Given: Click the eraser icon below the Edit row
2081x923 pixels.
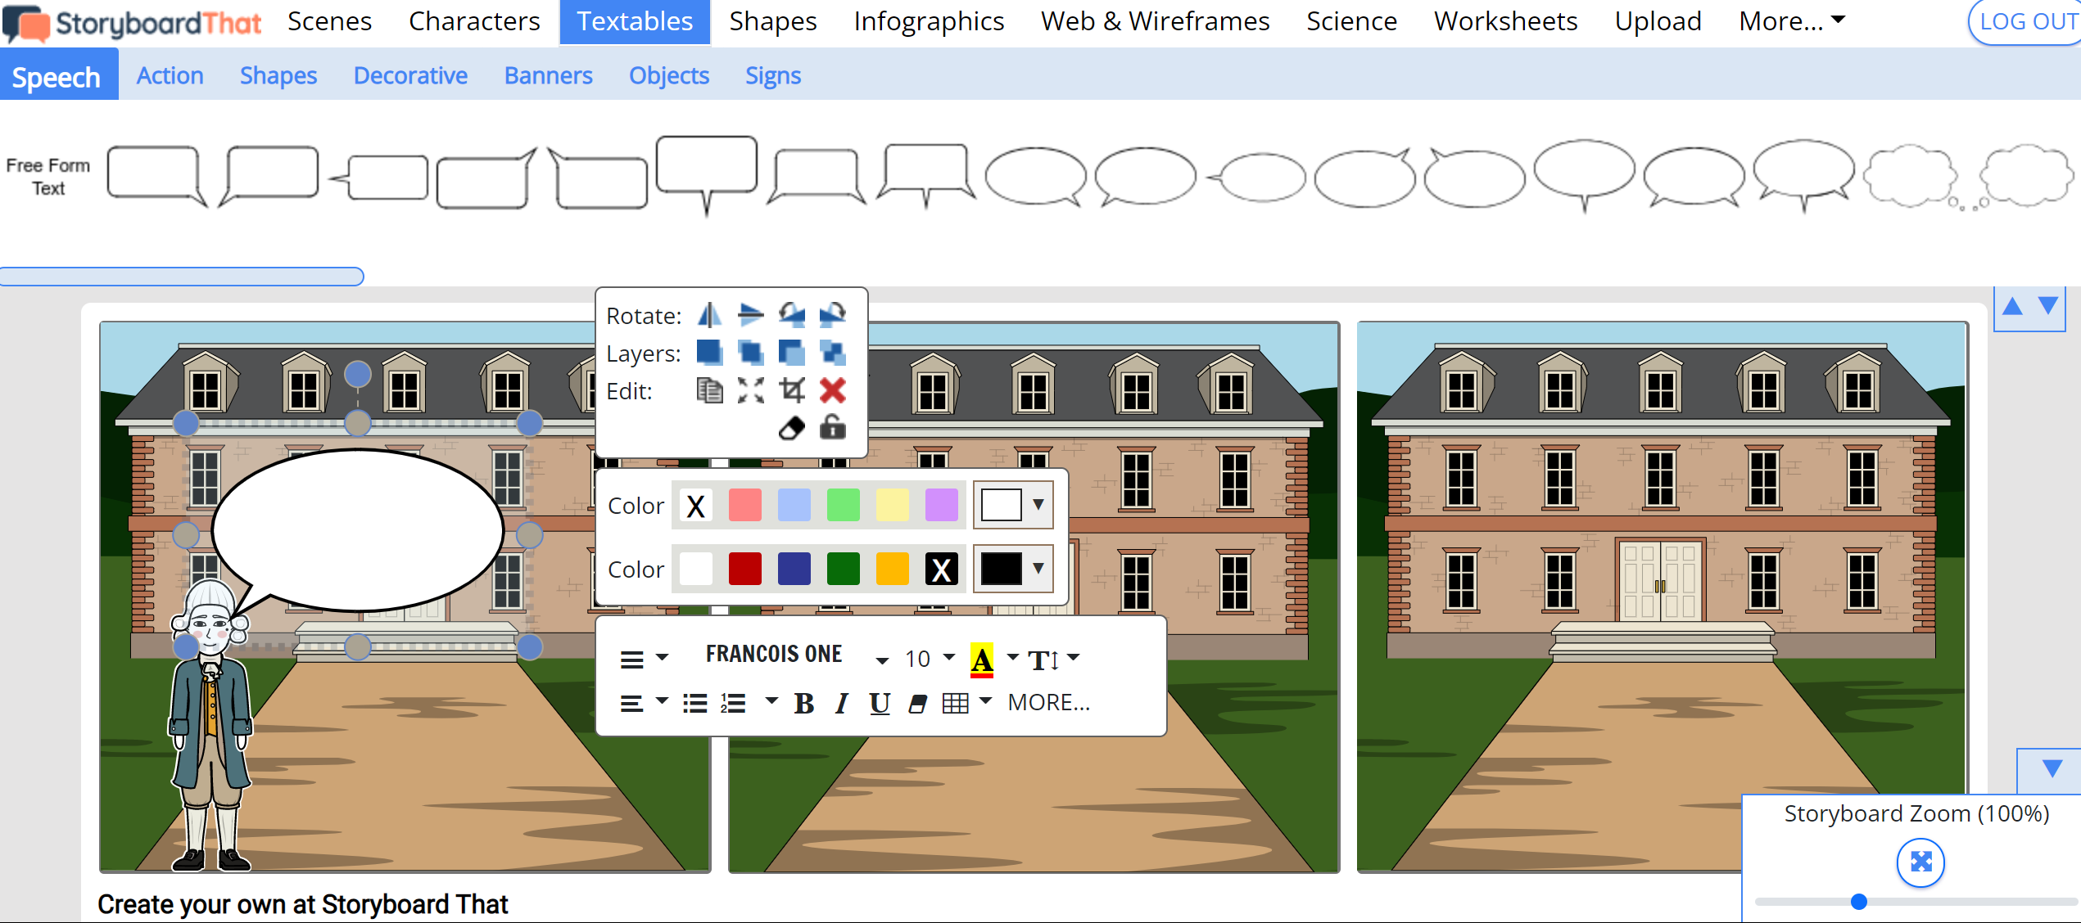Looking at the screenshot, I should click(792, 428).
